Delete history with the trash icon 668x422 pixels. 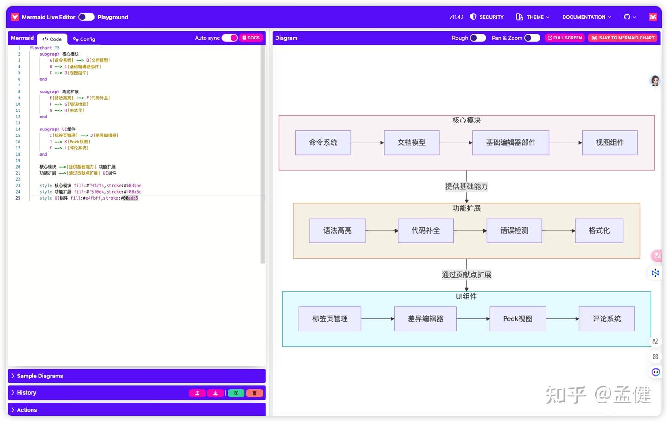[x=254, y=393]
